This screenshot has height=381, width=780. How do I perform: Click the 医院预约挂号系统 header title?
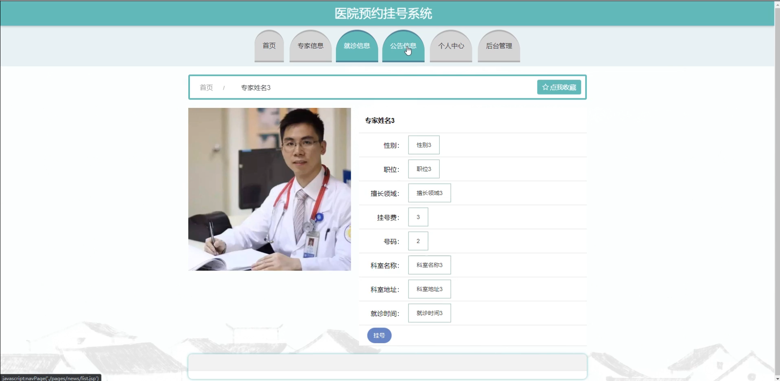point(383,13)
